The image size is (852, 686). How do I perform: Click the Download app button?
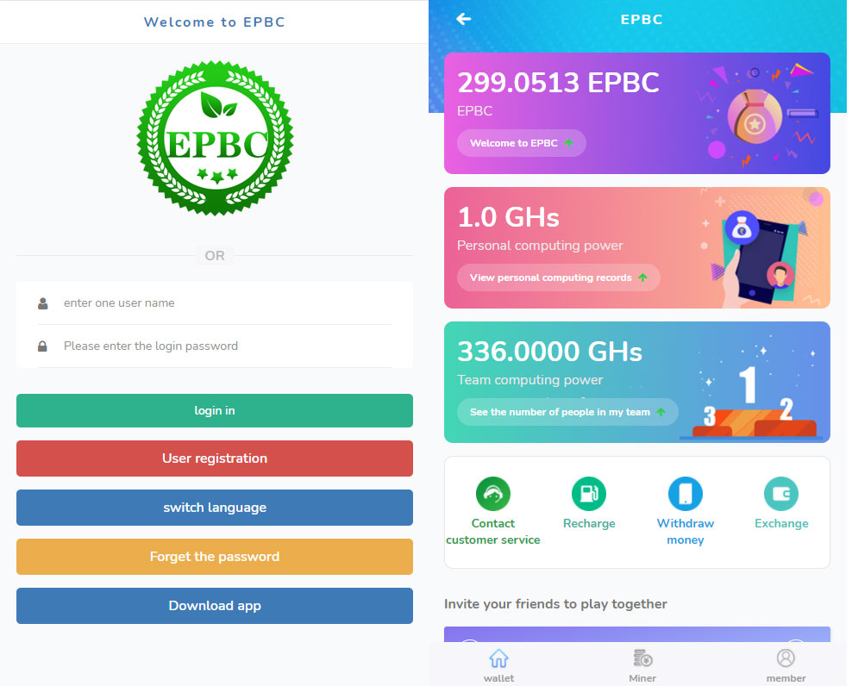click(x=215, y=606)
